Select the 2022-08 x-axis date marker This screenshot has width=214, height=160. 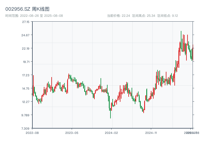tap(32, 133)
